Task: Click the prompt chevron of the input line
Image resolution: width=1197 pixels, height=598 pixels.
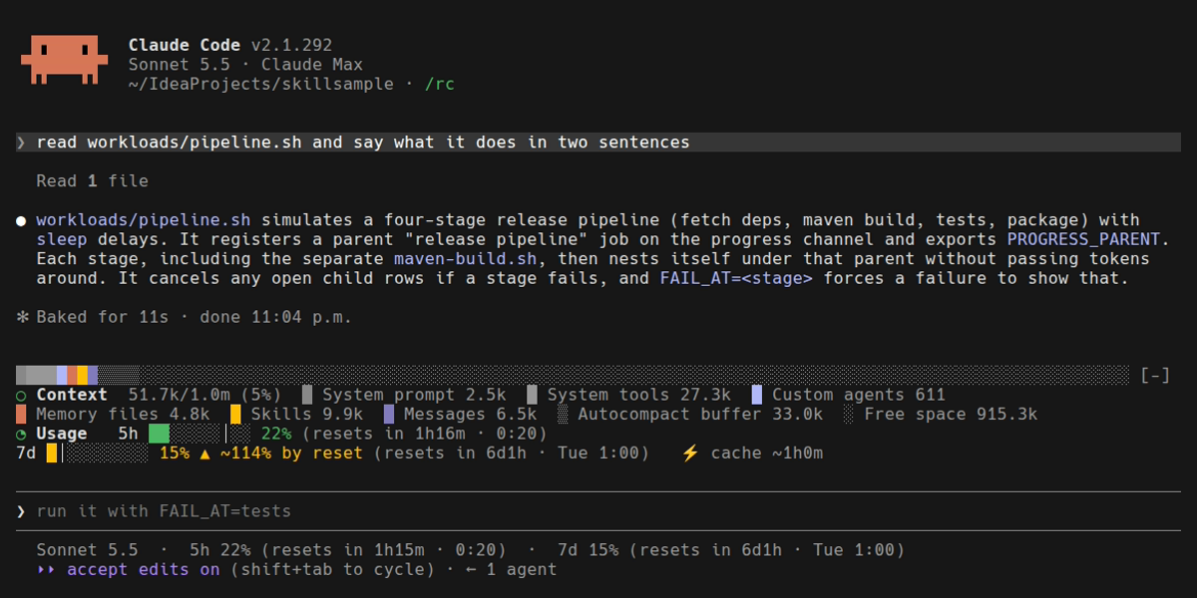Action: click(x=21, y=511)
